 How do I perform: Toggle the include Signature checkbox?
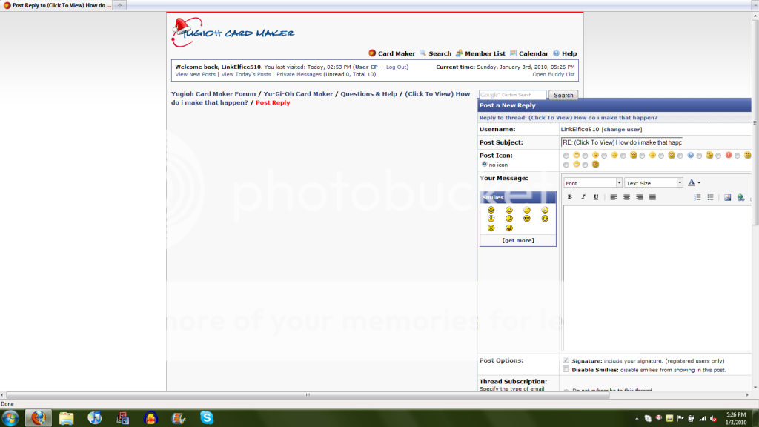tap(566, 360)
